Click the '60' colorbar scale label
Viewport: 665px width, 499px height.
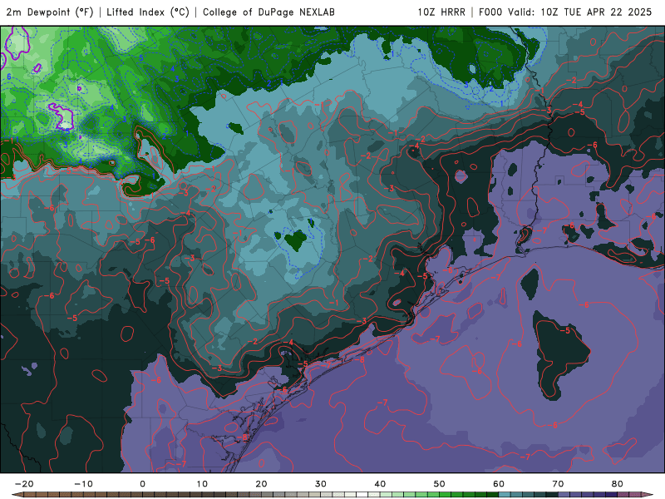click(x=499, y=484)
